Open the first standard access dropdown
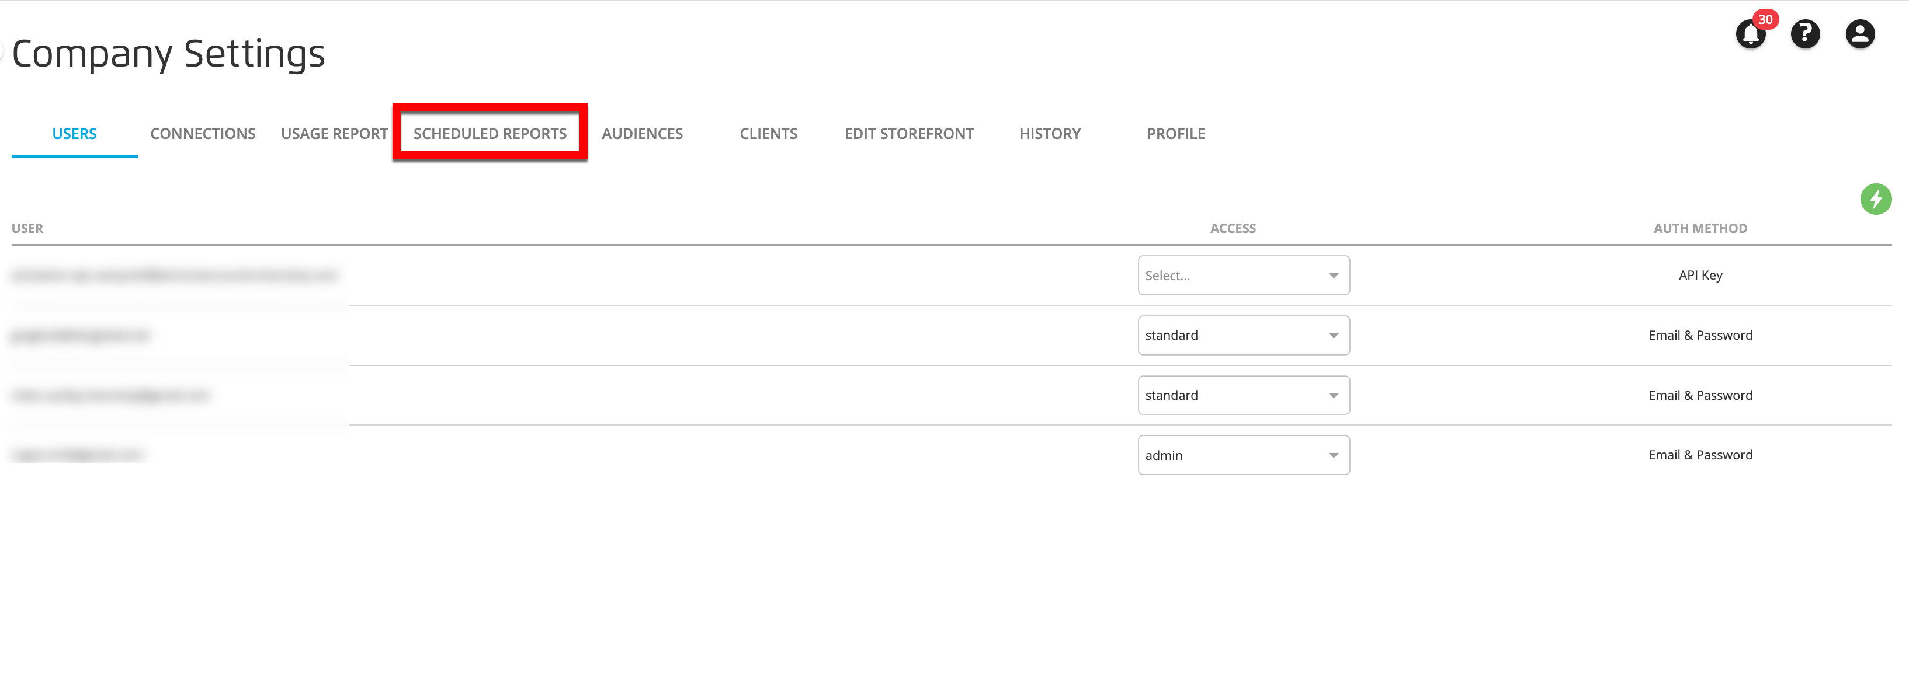This screenshot has height=697, width=1909. pos(1244,336)
